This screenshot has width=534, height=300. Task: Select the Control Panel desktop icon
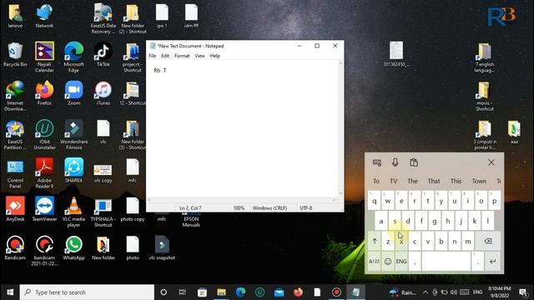coord(15,173)
